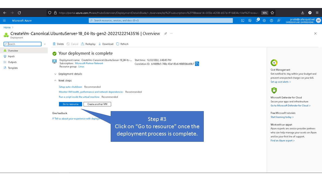Image resolution: width=322 pixels, height=181 pixels.
Task: Download the deployment
Action: [106, 44]
